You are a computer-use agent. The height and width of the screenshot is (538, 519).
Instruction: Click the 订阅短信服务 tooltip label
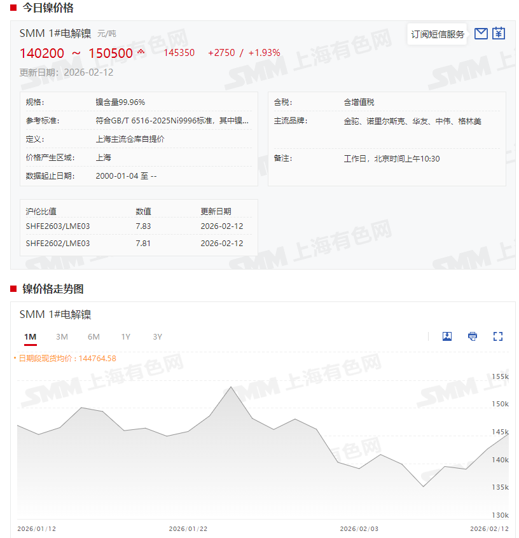click(438, 34)
